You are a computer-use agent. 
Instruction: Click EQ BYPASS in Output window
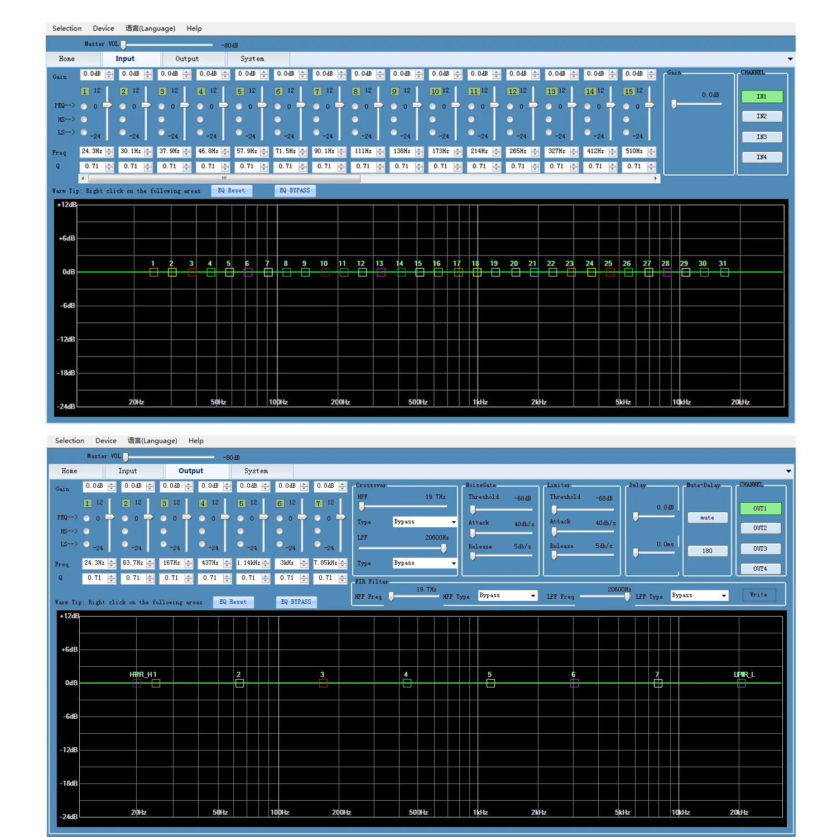coord(296,602)
